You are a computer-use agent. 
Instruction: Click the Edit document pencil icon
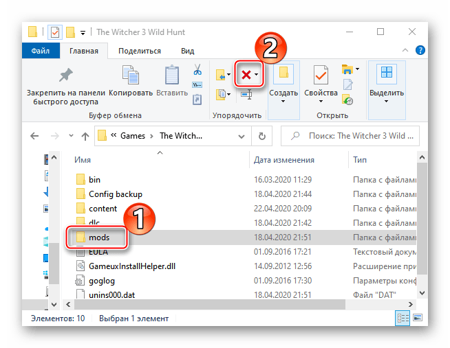pos(348,84)
